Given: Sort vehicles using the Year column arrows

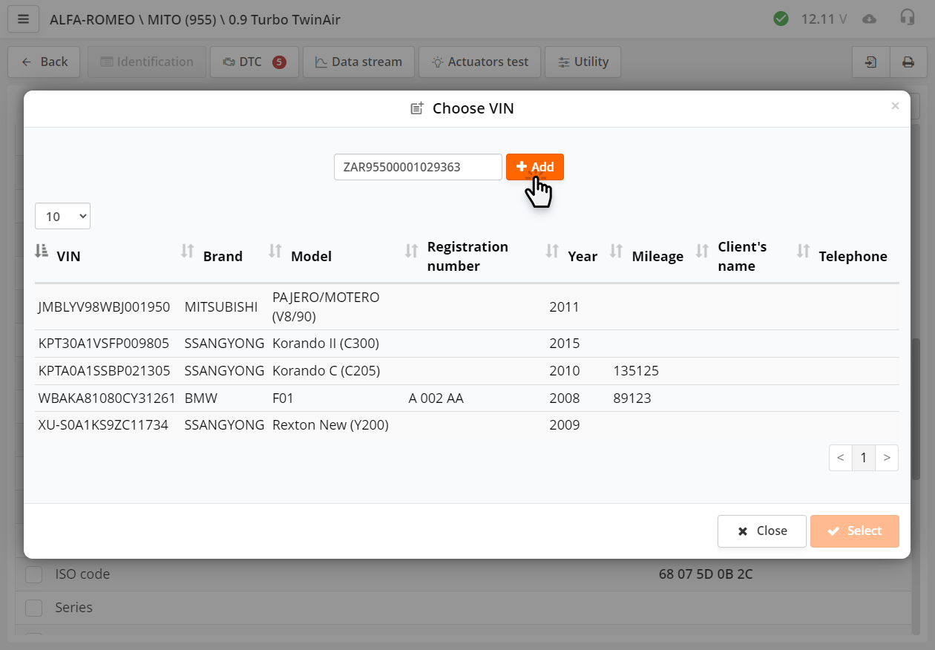Looking at the screenshot, I should click(x=551, y=252).
